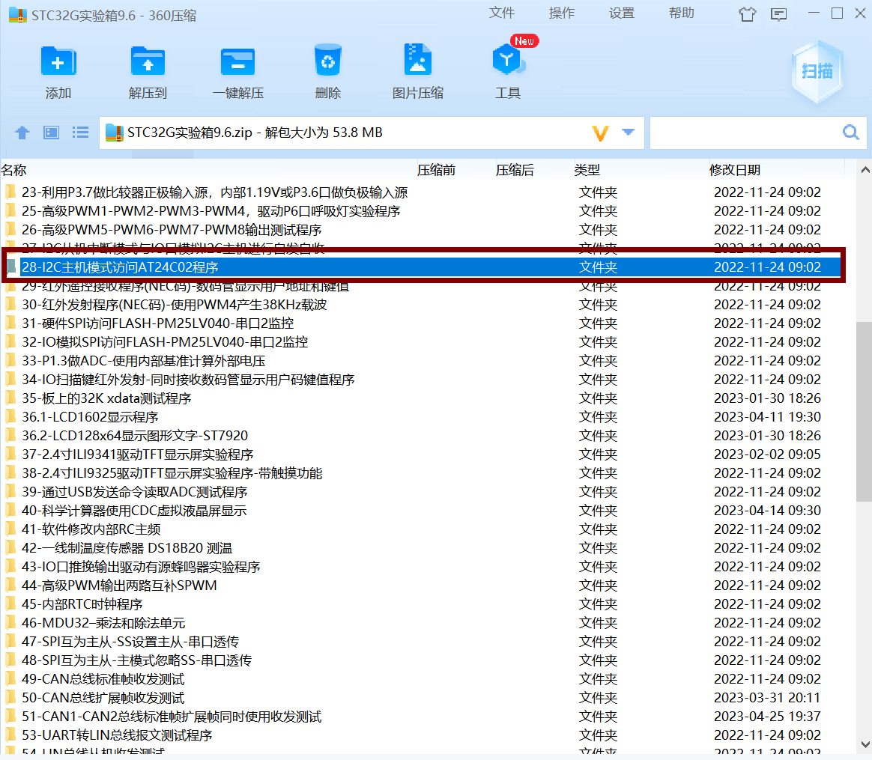Image resolution: width=872 pixels, height=760 pixels.
Task: Open the 图片压缩 image compression tool
Action: (x=418, y=59)
